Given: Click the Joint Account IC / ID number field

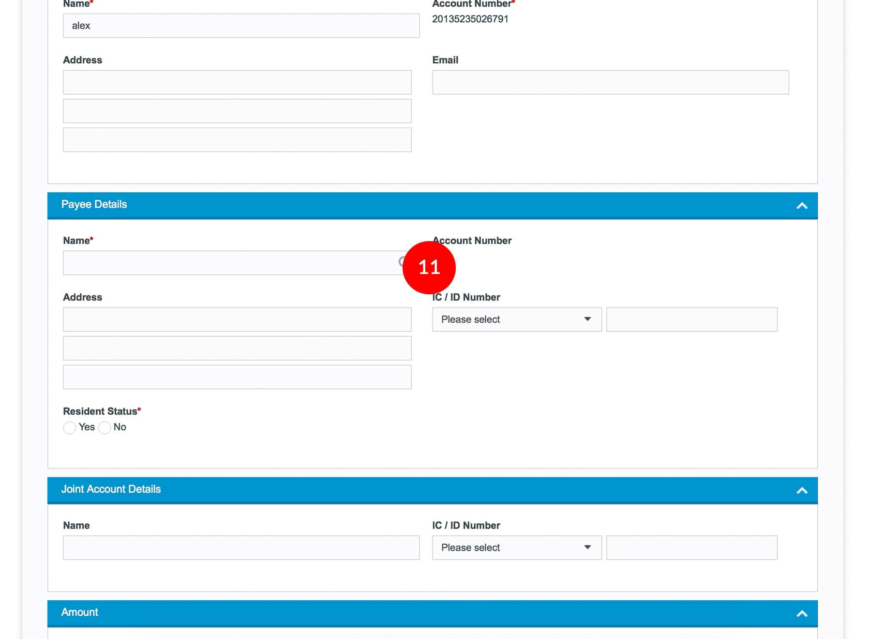Looking at the screenshot, I should [691, 548].
